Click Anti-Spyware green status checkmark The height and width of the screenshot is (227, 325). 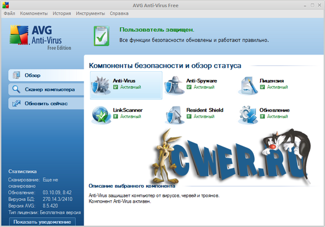click(189, 87)
